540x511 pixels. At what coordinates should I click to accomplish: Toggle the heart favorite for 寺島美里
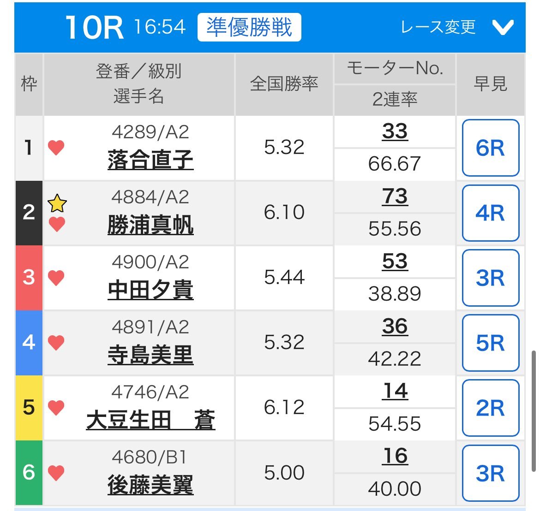point(56,343)
